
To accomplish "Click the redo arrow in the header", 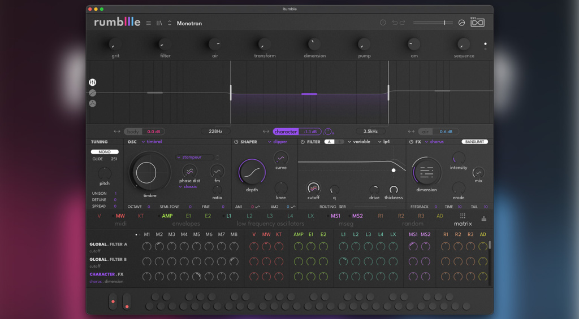I will pos(403,23).
